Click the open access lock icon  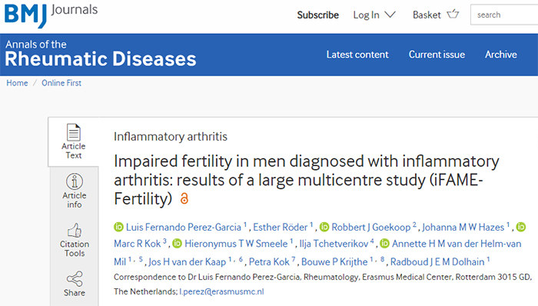coord(184,198)
